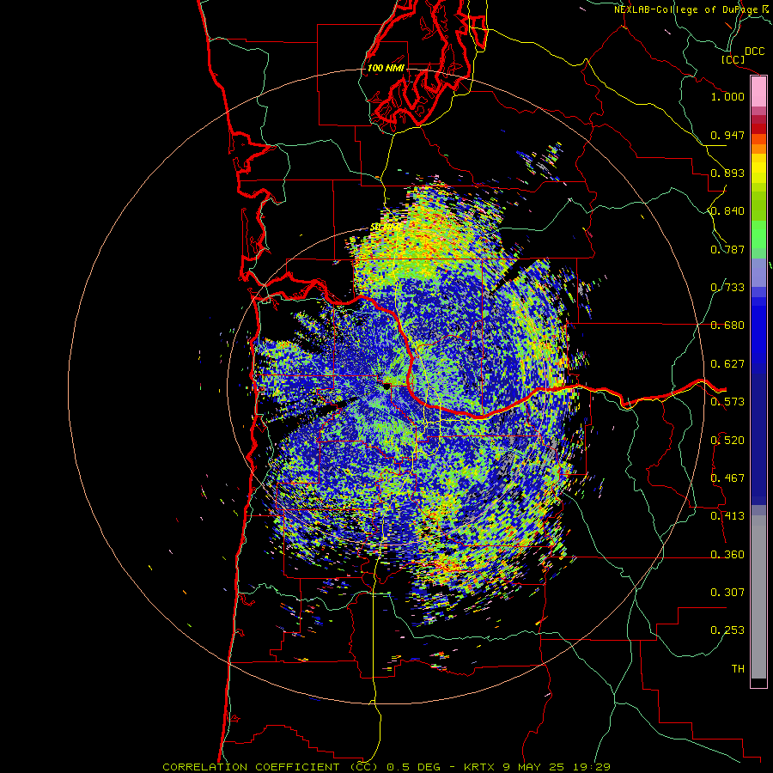Click the 0.947 scale value
This screenshot has width=773, height=773.
[727, 135]
